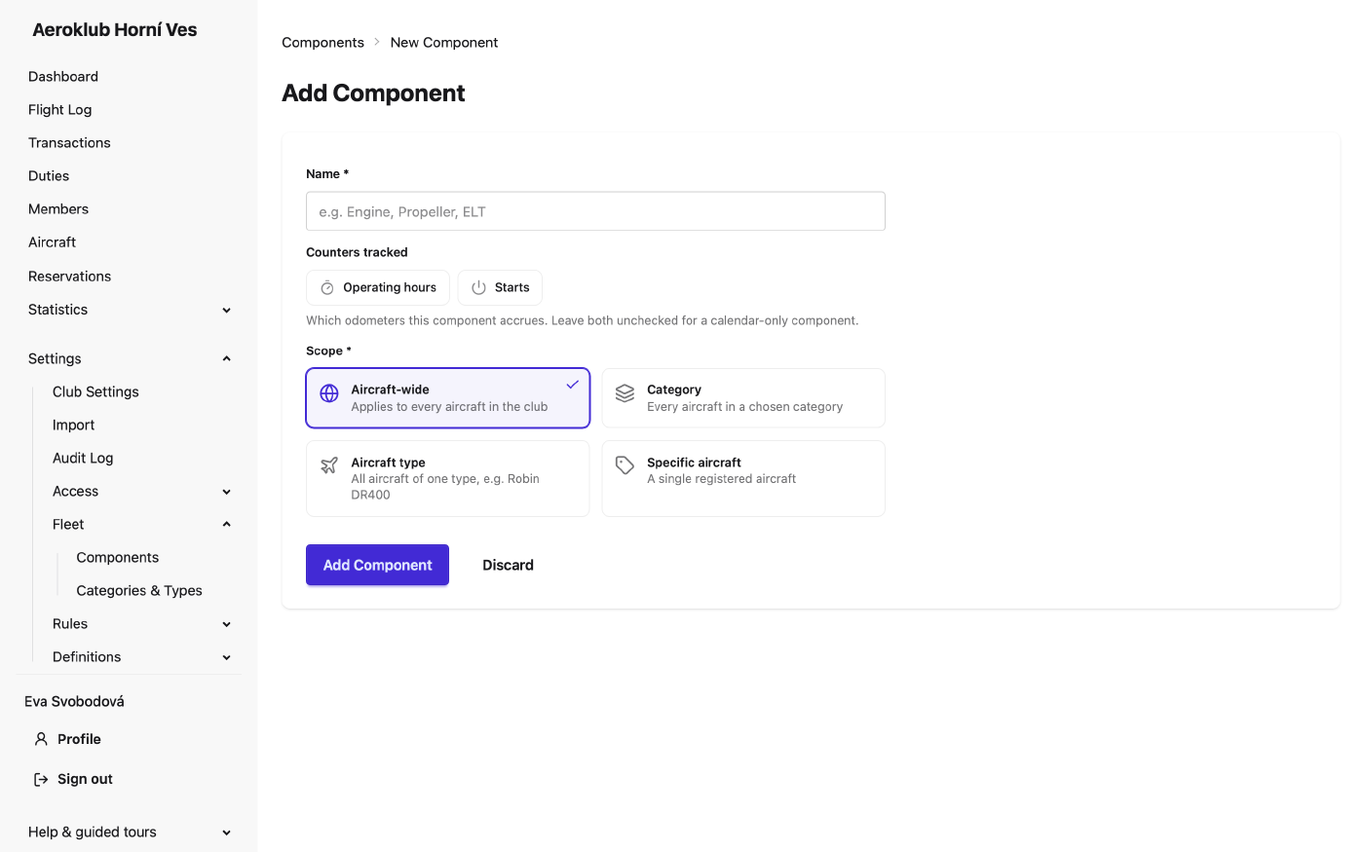Click Sign out
Viewport: 1364px width, 852px height.
(x=85, y=779)
